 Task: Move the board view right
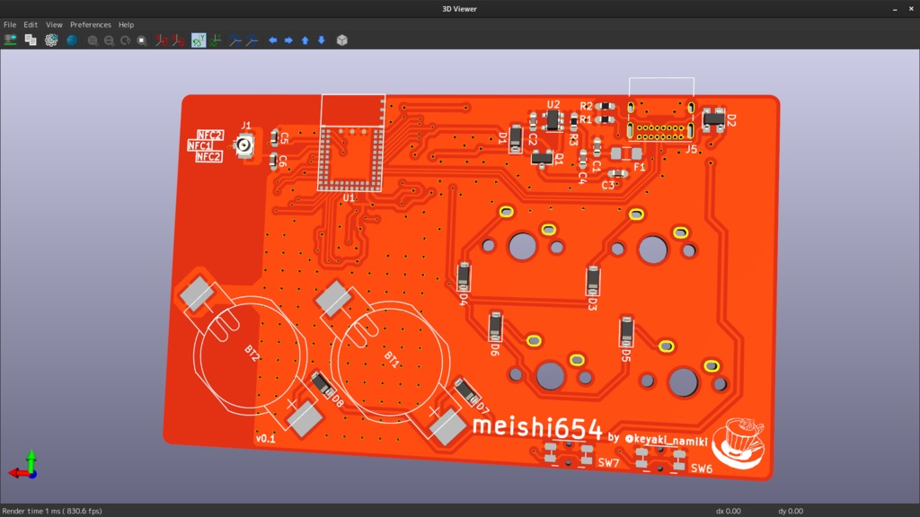287,39
